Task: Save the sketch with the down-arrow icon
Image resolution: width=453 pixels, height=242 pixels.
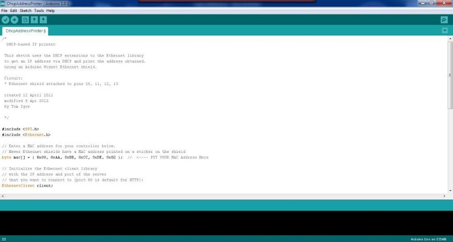Action: [43, 20]
